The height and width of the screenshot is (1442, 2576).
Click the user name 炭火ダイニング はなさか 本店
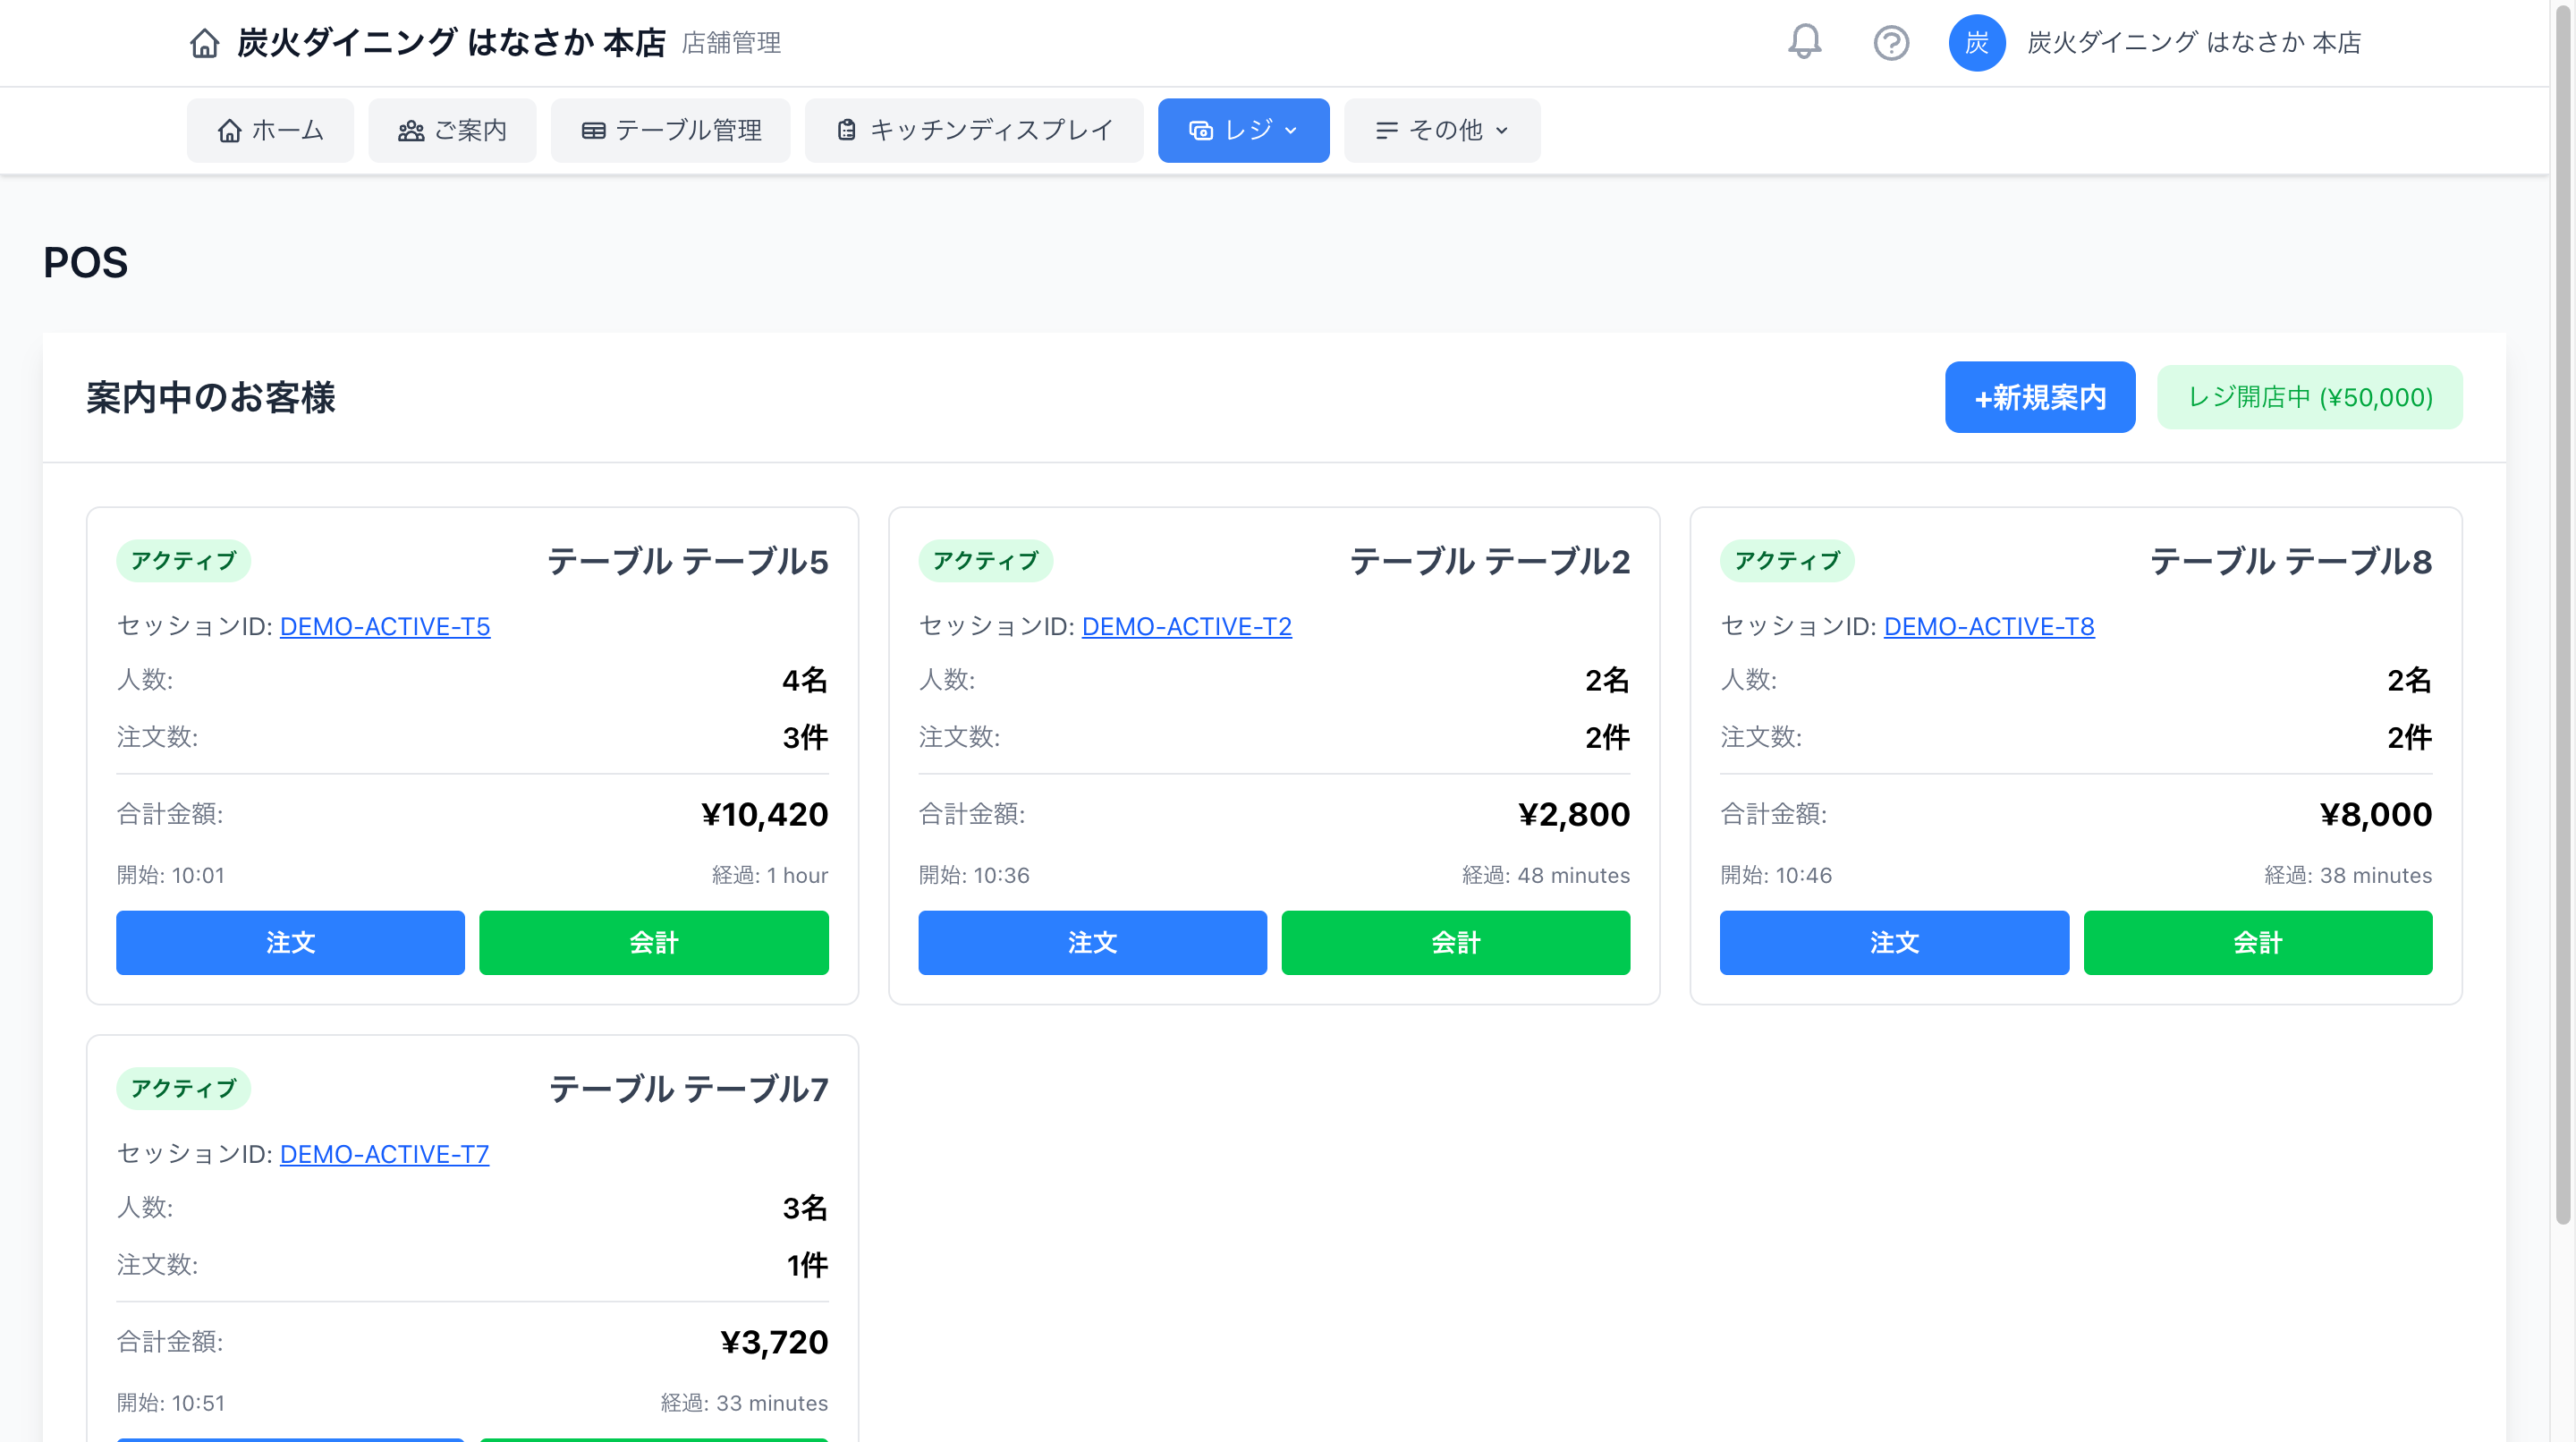[x=2193, y=43]
